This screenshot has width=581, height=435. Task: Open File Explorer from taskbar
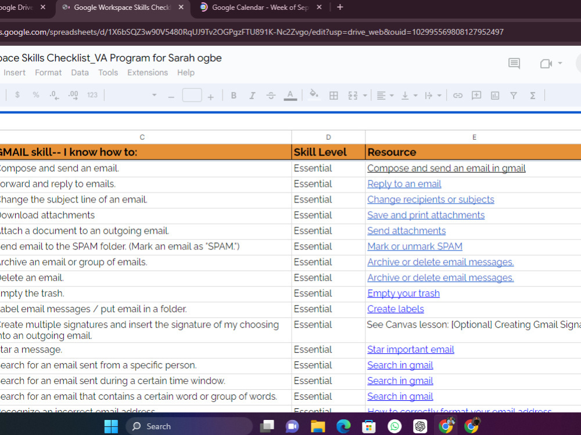318,426
